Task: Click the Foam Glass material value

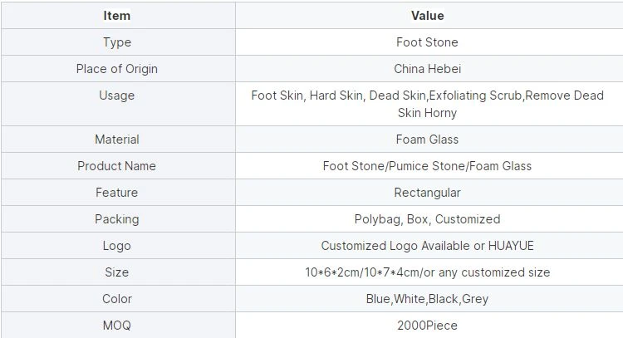Action: click(428, 140)
